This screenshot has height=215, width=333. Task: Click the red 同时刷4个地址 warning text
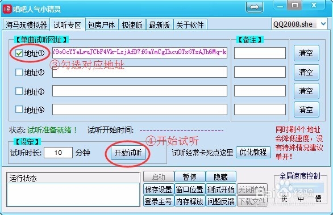click(x=299, y=143)
